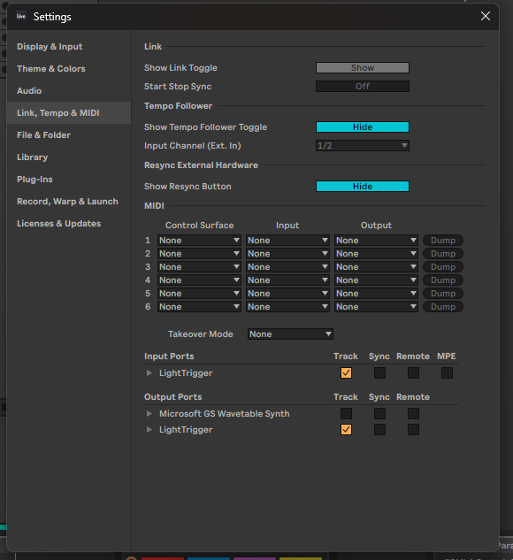Viewport: 513px width, 560px height.
Task: Expand the LightTrigger input port
Action: (x=149, y=372)
